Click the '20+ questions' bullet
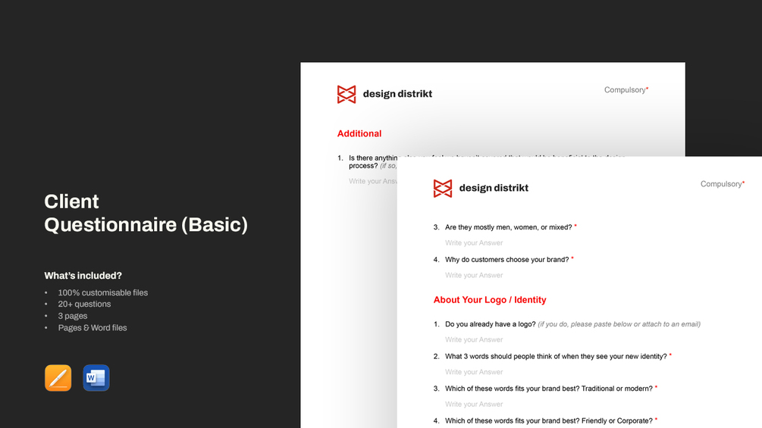The height and width of the screenshot is (428, 762). [x=85, y=305]
